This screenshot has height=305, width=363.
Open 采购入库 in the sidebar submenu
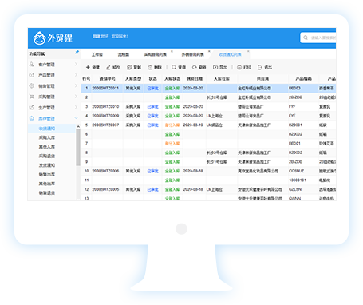click(47, 137)
